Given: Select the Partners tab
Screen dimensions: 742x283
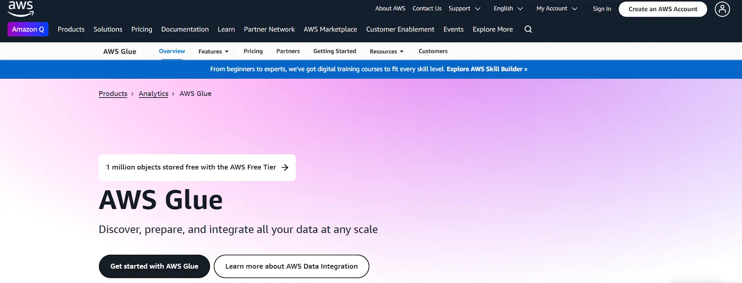Looking at the screenshot, I should (x=288, y=51).
